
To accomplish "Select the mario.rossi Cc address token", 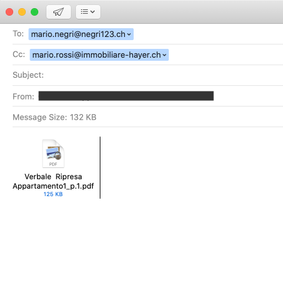I will pyautogui.click(x=99, y=55).
